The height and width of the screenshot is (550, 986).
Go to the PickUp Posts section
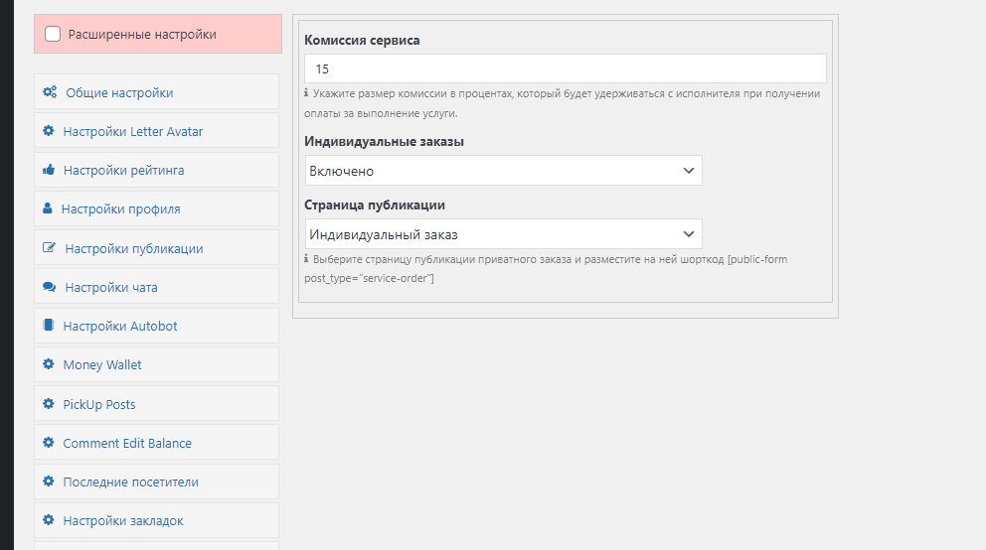[x=99, y=404]
